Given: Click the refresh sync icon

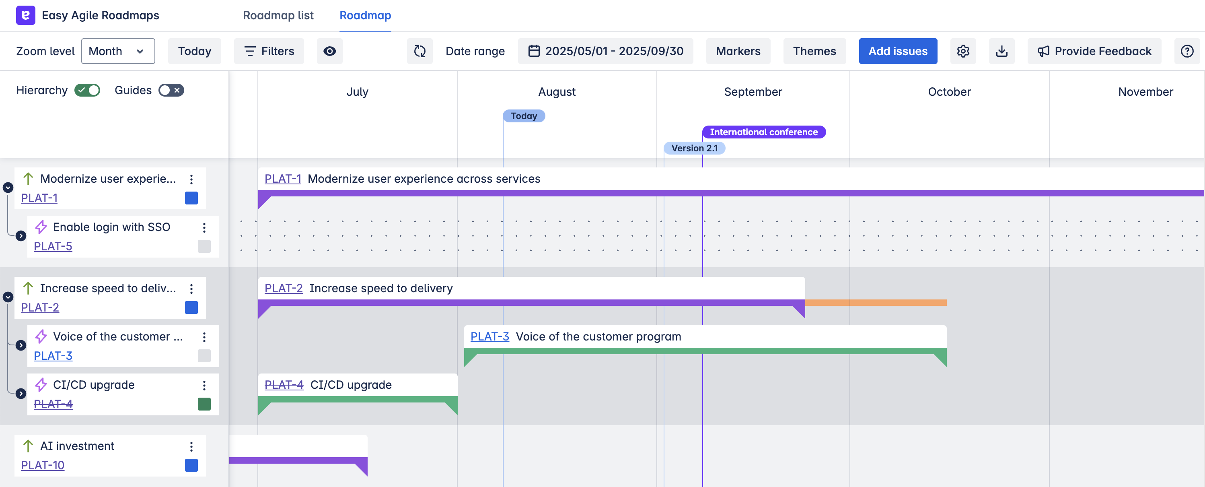Looking at the screenshot, I should click(x=419, y=51).
